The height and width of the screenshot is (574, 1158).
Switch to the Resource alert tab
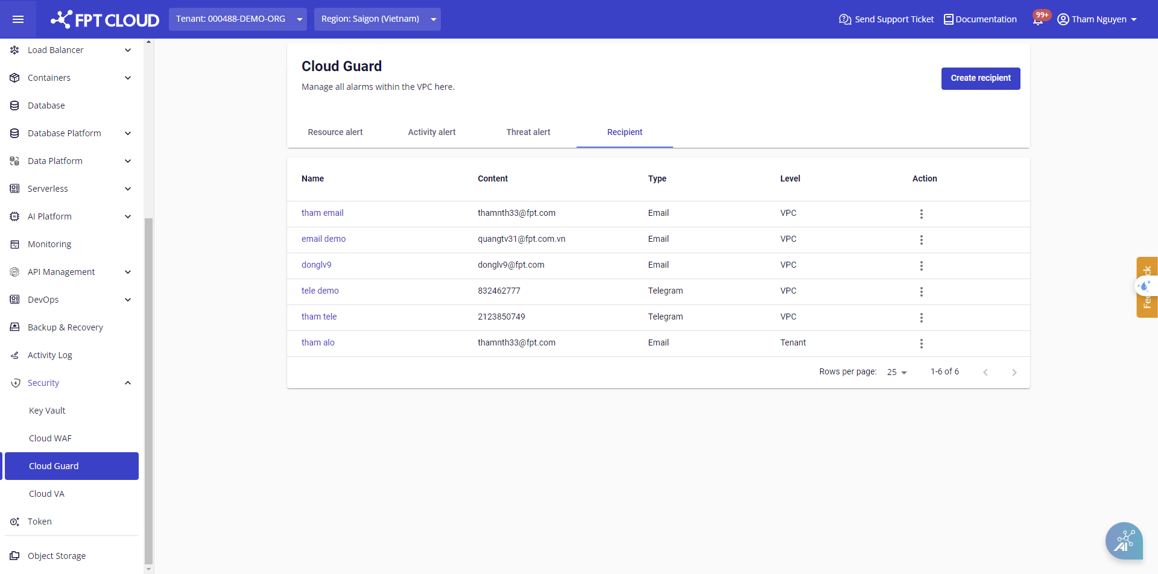click(335, 132)
